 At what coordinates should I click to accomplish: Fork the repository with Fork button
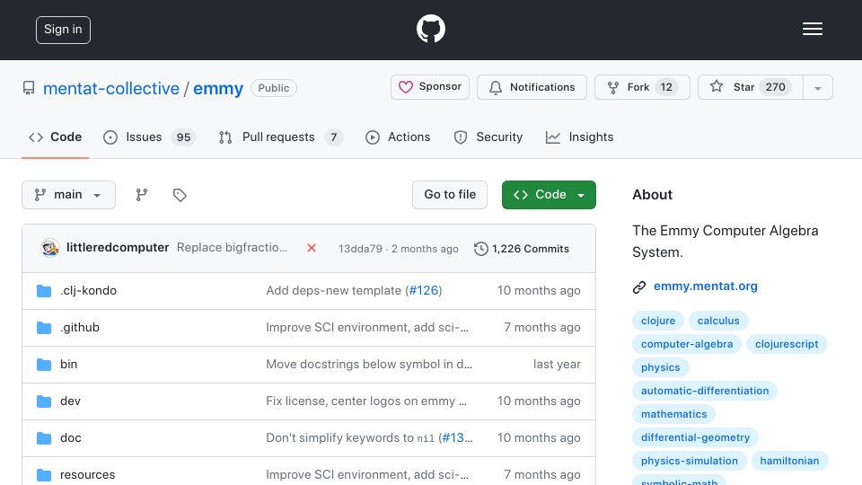[642, 87]
